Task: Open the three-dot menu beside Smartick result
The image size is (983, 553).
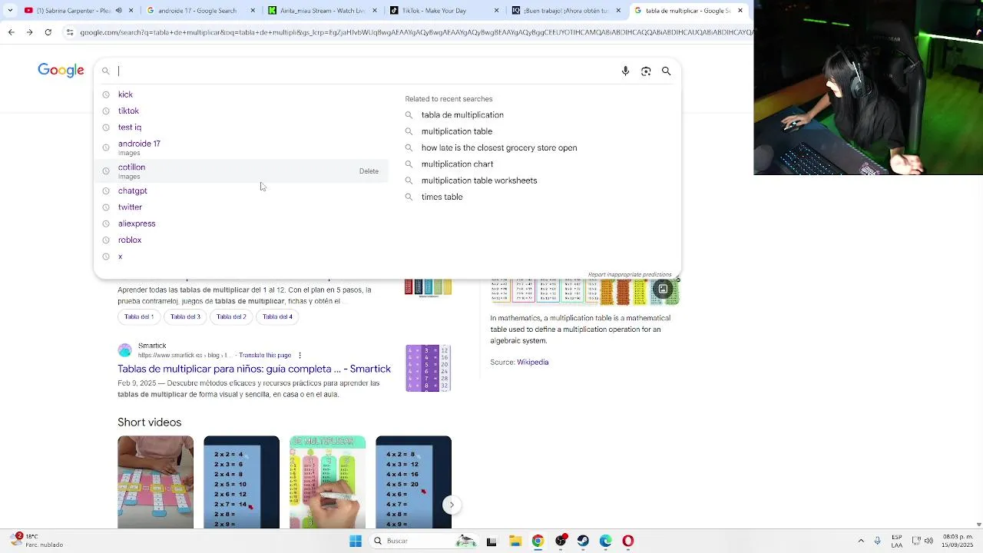Action: click(x=300, y=356)
